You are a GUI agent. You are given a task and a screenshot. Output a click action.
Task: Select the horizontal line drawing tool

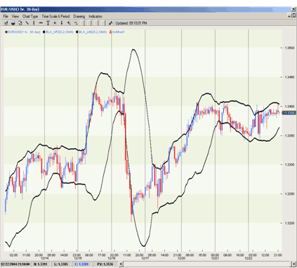coord(41,23)
